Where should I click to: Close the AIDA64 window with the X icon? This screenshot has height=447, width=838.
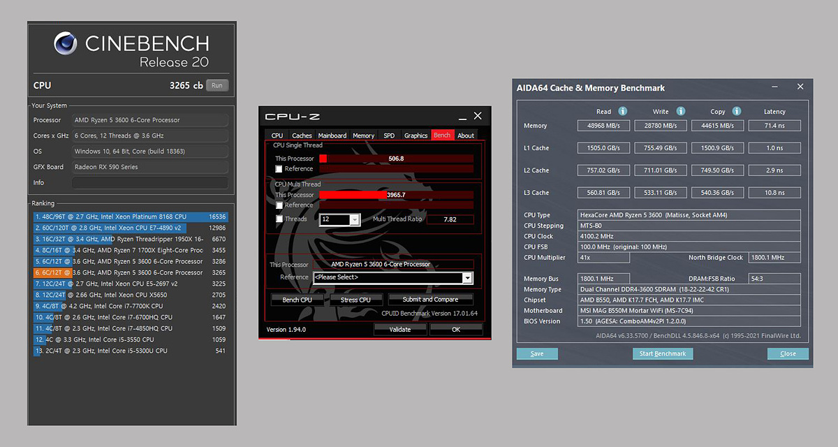tap(800, 87)
